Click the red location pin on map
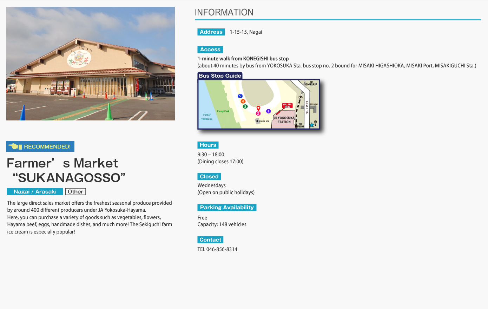488x309 pixels. [258, 109]
